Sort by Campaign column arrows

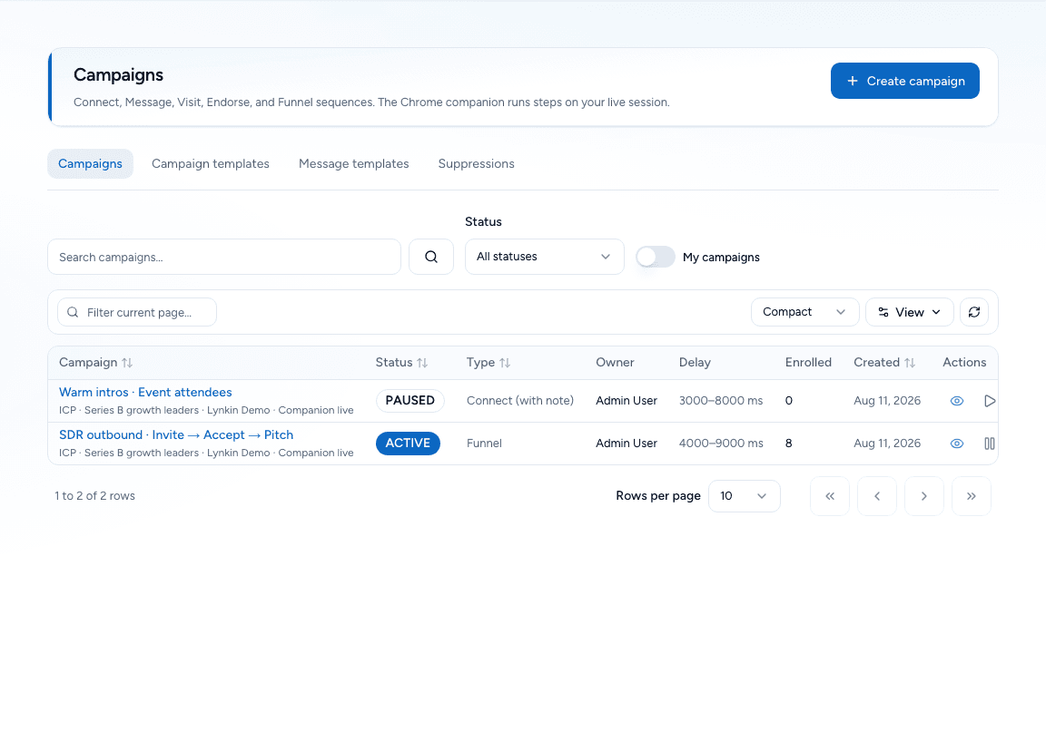click(x=127, y=363)
